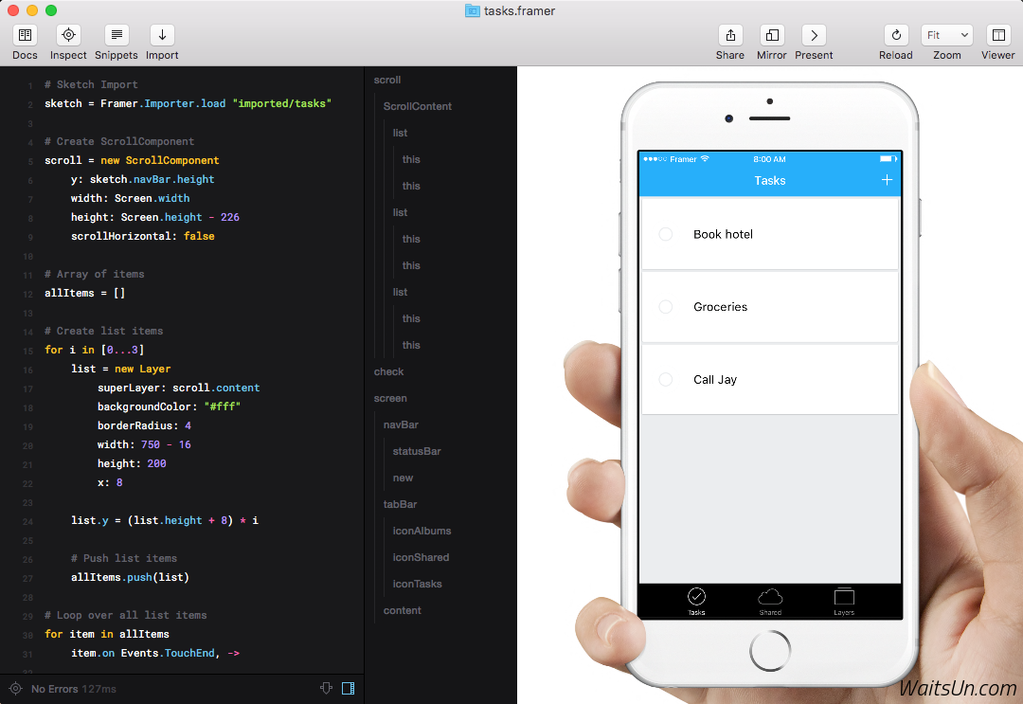Screen dimensions: 1023x704
Task: Switch to the Layers tab in phone
Action: [x=844, y=601]
